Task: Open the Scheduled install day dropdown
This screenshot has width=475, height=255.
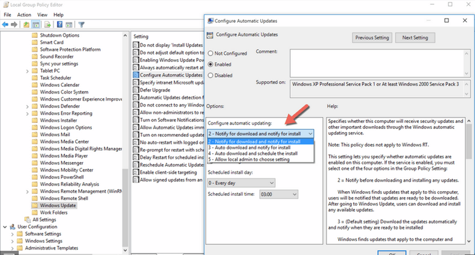Action: point(241,183)
